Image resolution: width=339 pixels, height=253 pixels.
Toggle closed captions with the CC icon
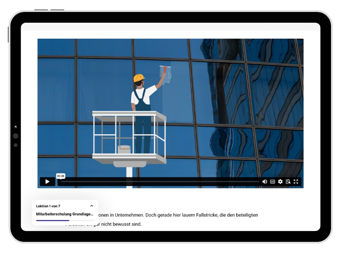point(272,182)
